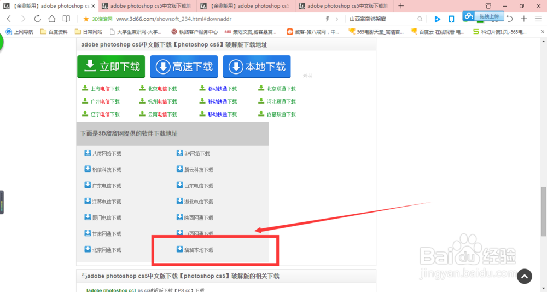
Task: Expand the chevron next to the lightning icon
Action: pyautogui.click(x=337, y=19)
